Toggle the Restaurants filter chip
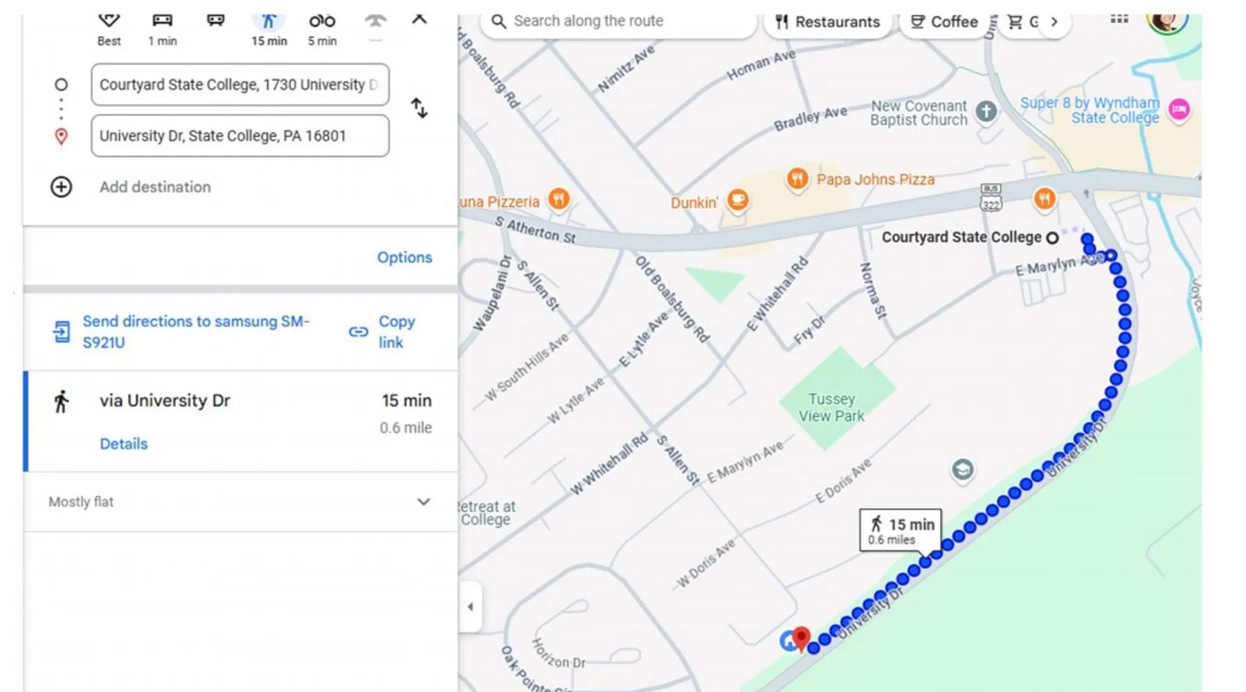Viewport: 1246px width, 692px height. (827, 22)
